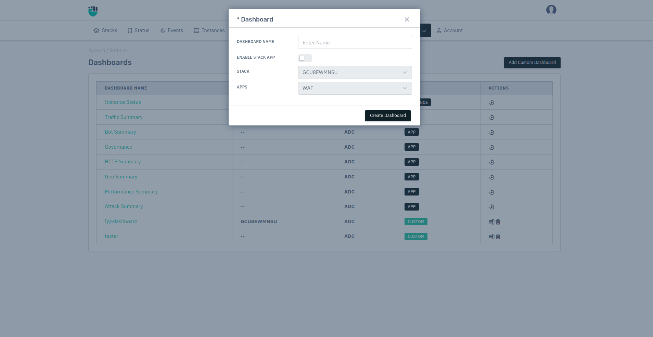Expand the dark chevron dropdown in navbar

click(424, 31)
